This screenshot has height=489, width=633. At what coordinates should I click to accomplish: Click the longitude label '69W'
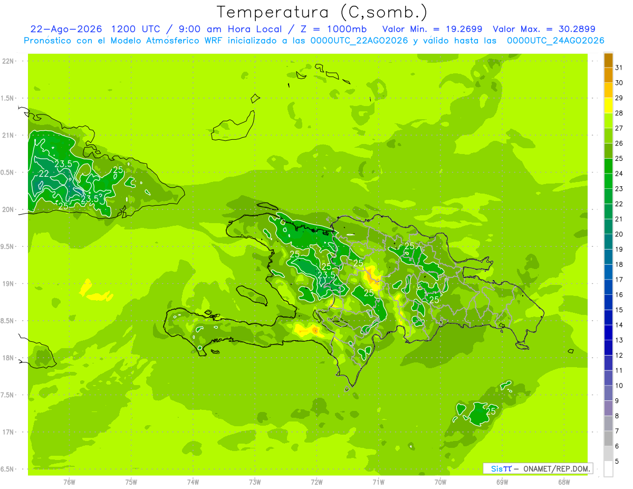[502, 482]
